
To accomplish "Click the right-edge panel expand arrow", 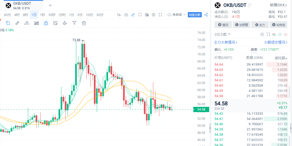I will [291, 128].
